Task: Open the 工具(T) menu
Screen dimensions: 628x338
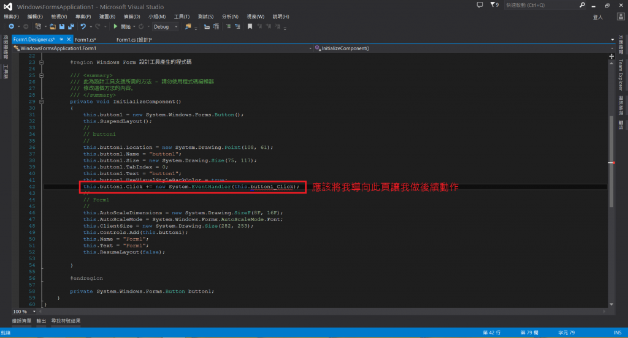Action: click(x=182, y=17)
